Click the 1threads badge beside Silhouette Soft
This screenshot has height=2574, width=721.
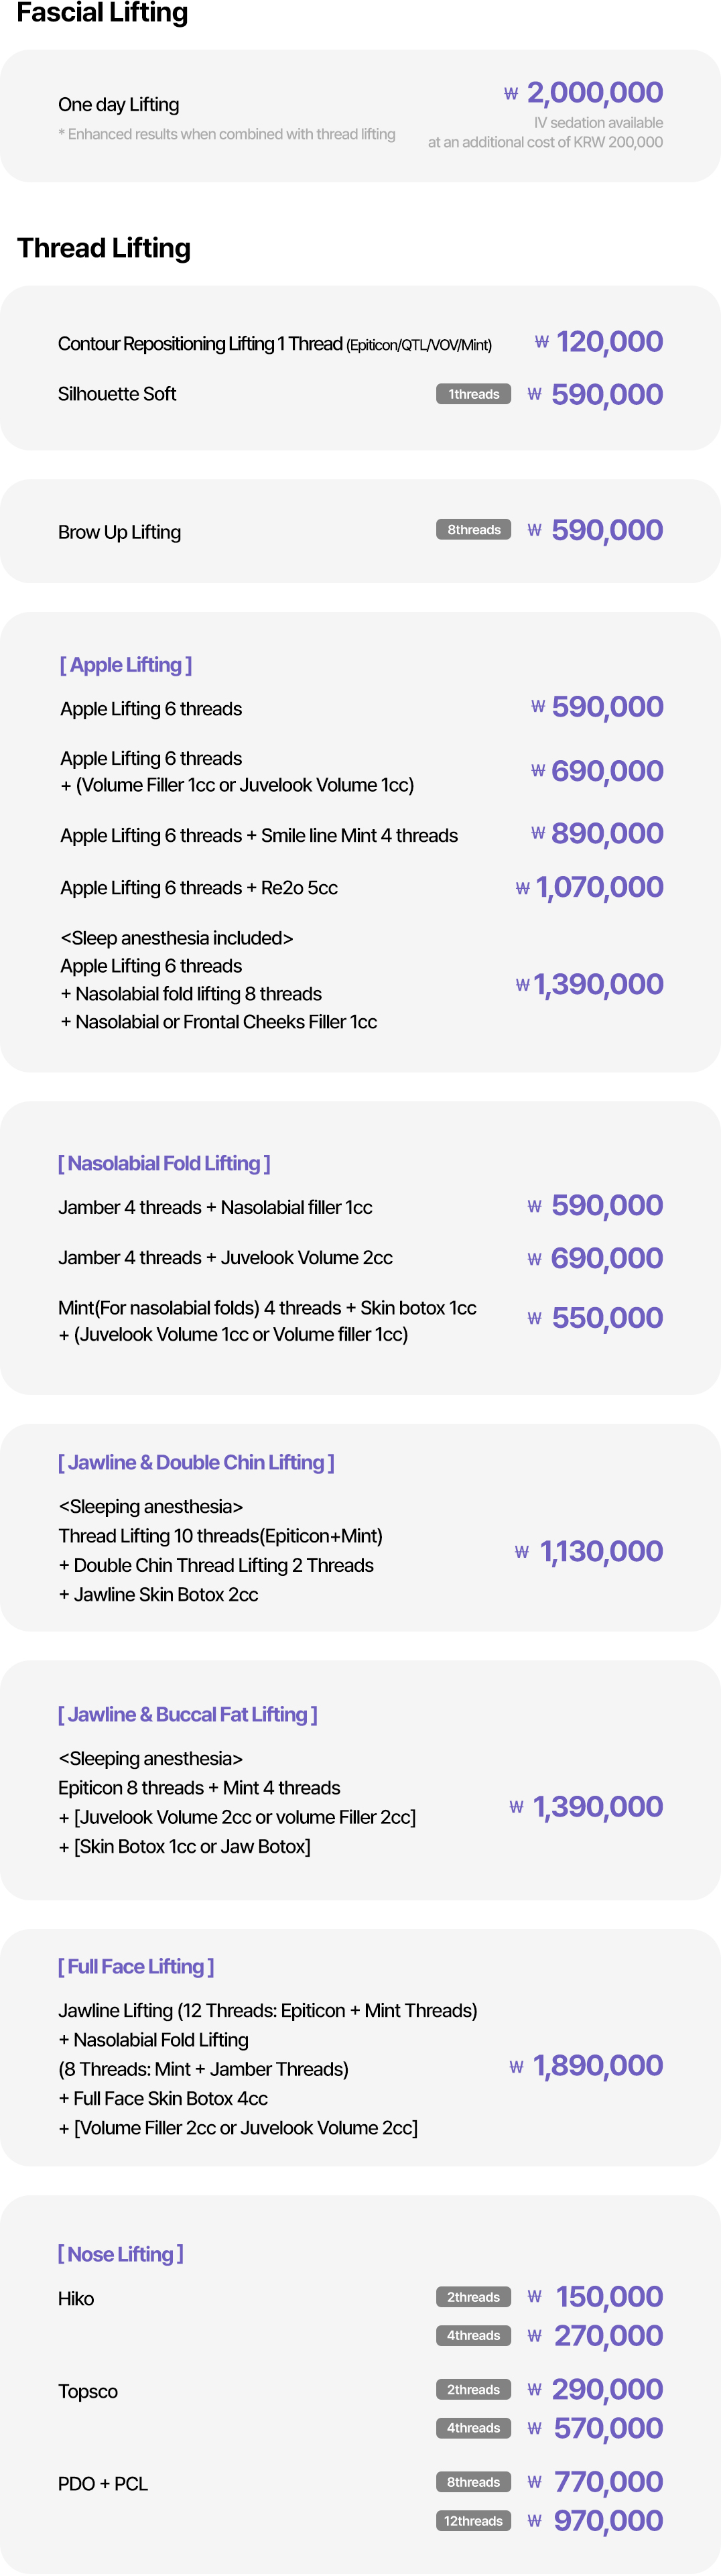tap(473, 393)
